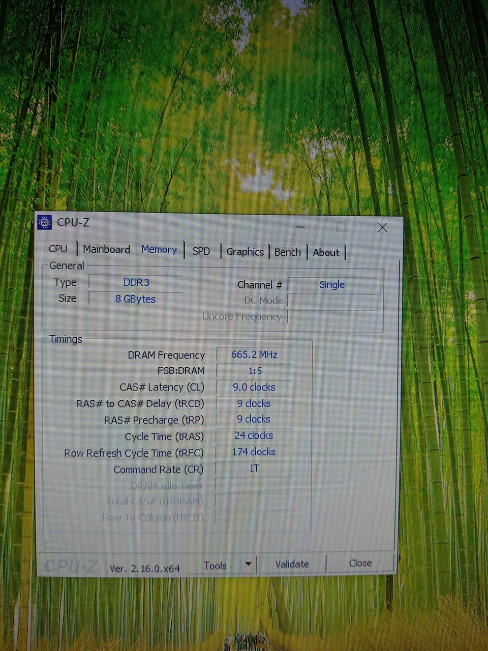Click the 174 clocks tRFC value
The height and width of the screenshot is (651, 488).
tap(254, 452)
